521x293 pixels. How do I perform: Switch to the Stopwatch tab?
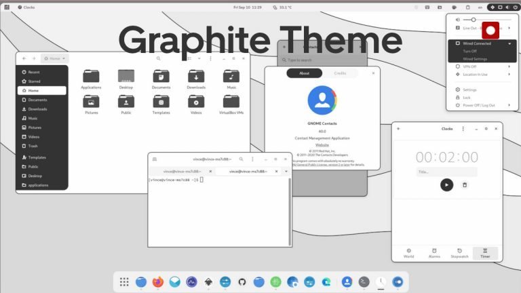(459, 253)
